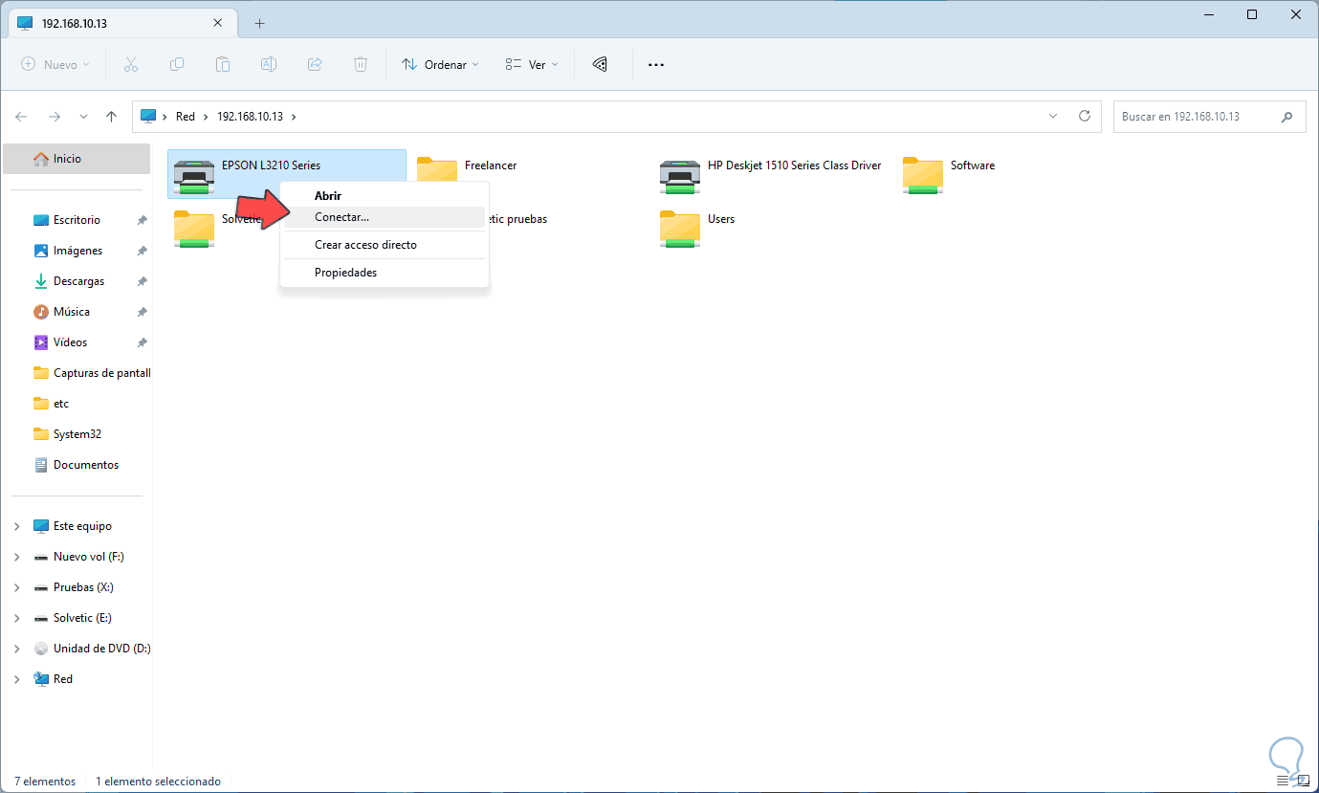Click the breadcrumb chevron after Red
This screenshot has width=1319, height=793.
pyautogui.click(x=206, y=117)
